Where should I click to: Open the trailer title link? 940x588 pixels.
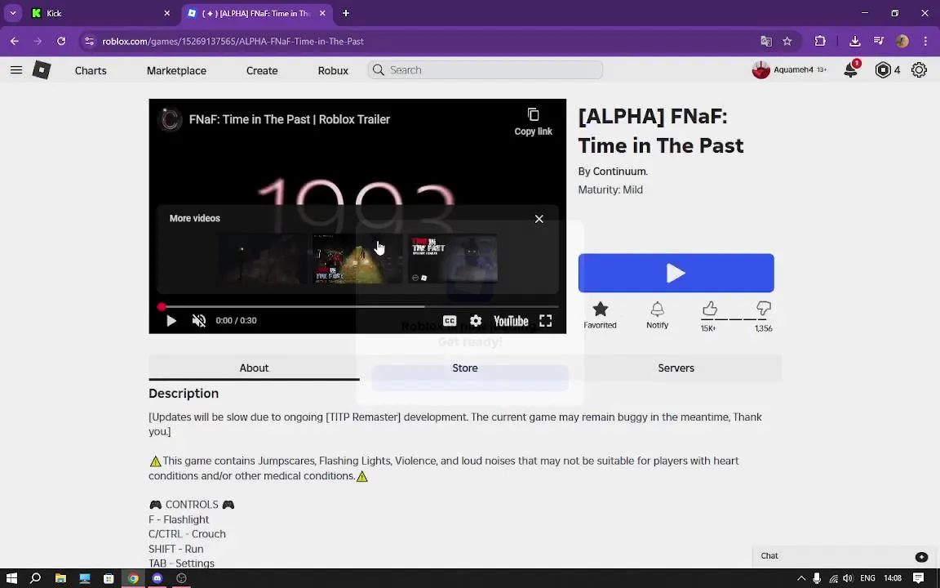pyautogui.click(x=290, y=119)
